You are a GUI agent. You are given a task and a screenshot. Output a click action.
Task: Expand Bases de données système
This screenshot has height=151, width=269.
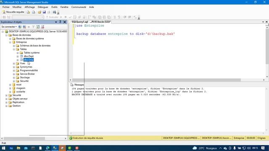[x=10, y=39]
